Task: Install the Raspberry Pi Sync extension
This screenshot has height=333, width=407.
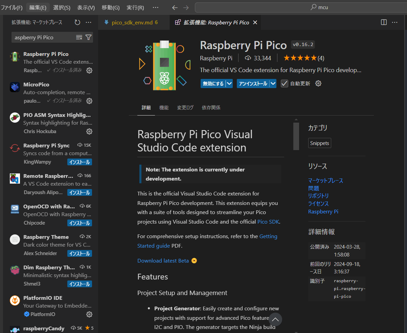Action: point(80,162)
